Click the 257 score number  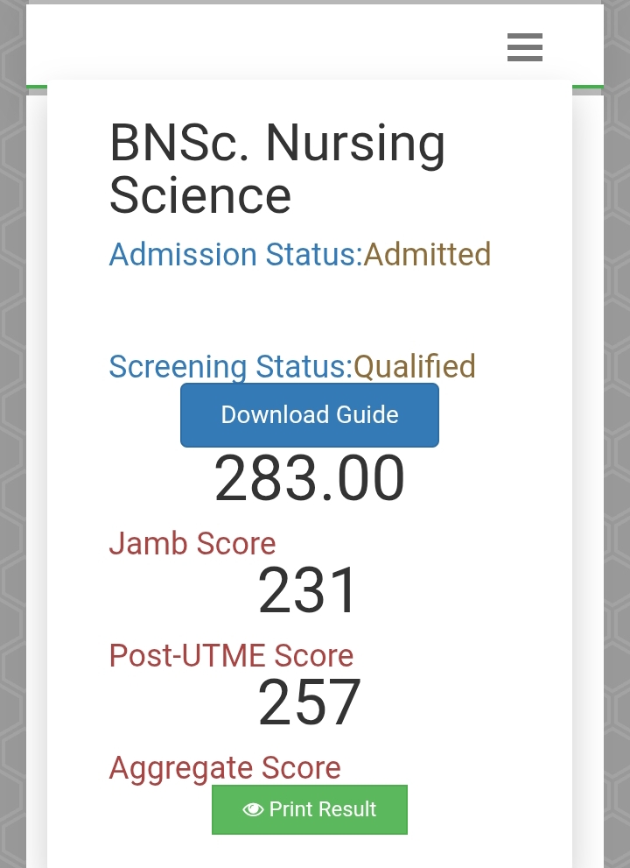click(x=309, y=702)
